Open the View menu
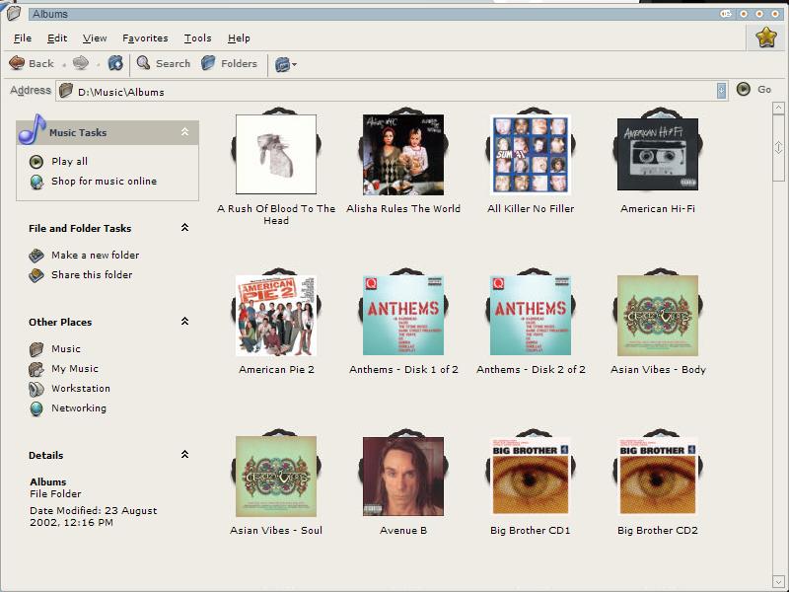The height and width of the screenshot is (592, 789). coord(95,38)
